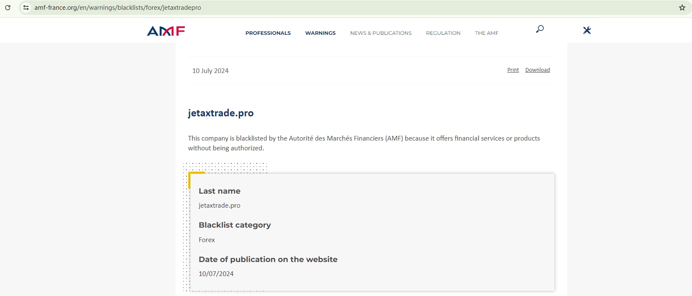Image resolution: width=692 pixels, height=296 pixels.
Task: Open the NEWS & PUBLICATIONS menu
Action: pos(381,33)
